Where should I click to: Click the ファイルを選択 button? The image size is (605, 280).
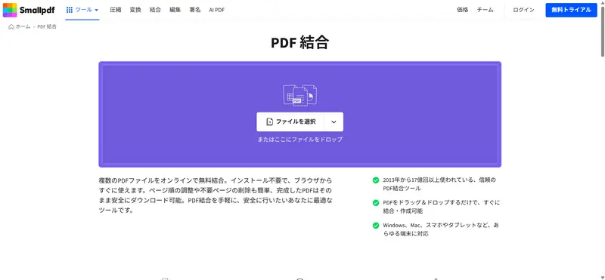pyautogui.click(x=290, y=122)
